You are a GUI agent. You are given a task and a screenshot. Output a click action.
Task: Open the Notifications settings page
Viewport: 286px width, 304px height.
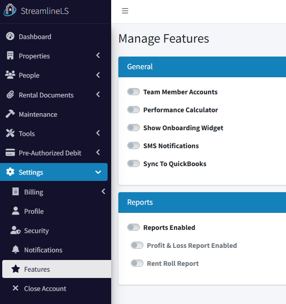pos(43,250)
